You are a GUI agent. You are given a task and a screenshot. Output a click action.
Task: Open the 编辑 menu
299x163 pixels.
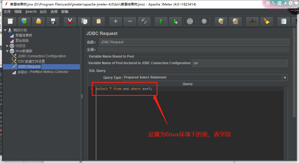(x=18, y=12)
